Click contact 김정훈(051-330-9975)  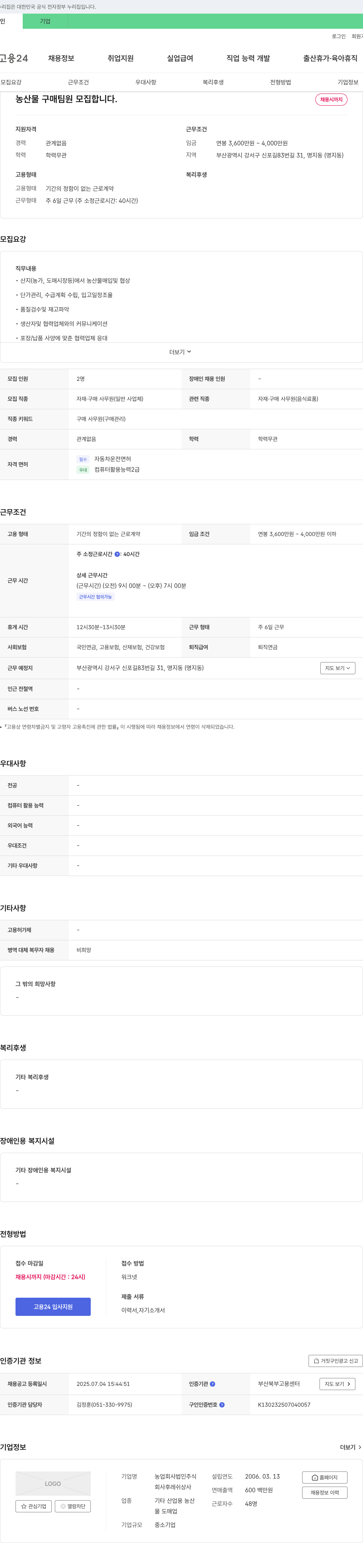104,1404
